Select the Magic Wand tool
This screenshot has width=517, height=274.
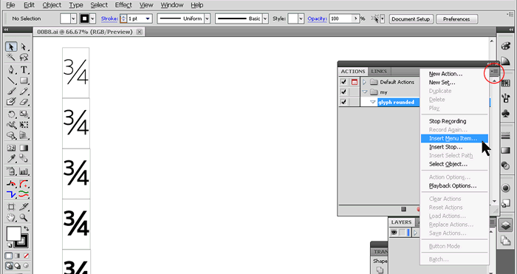(x=11, y=57)
